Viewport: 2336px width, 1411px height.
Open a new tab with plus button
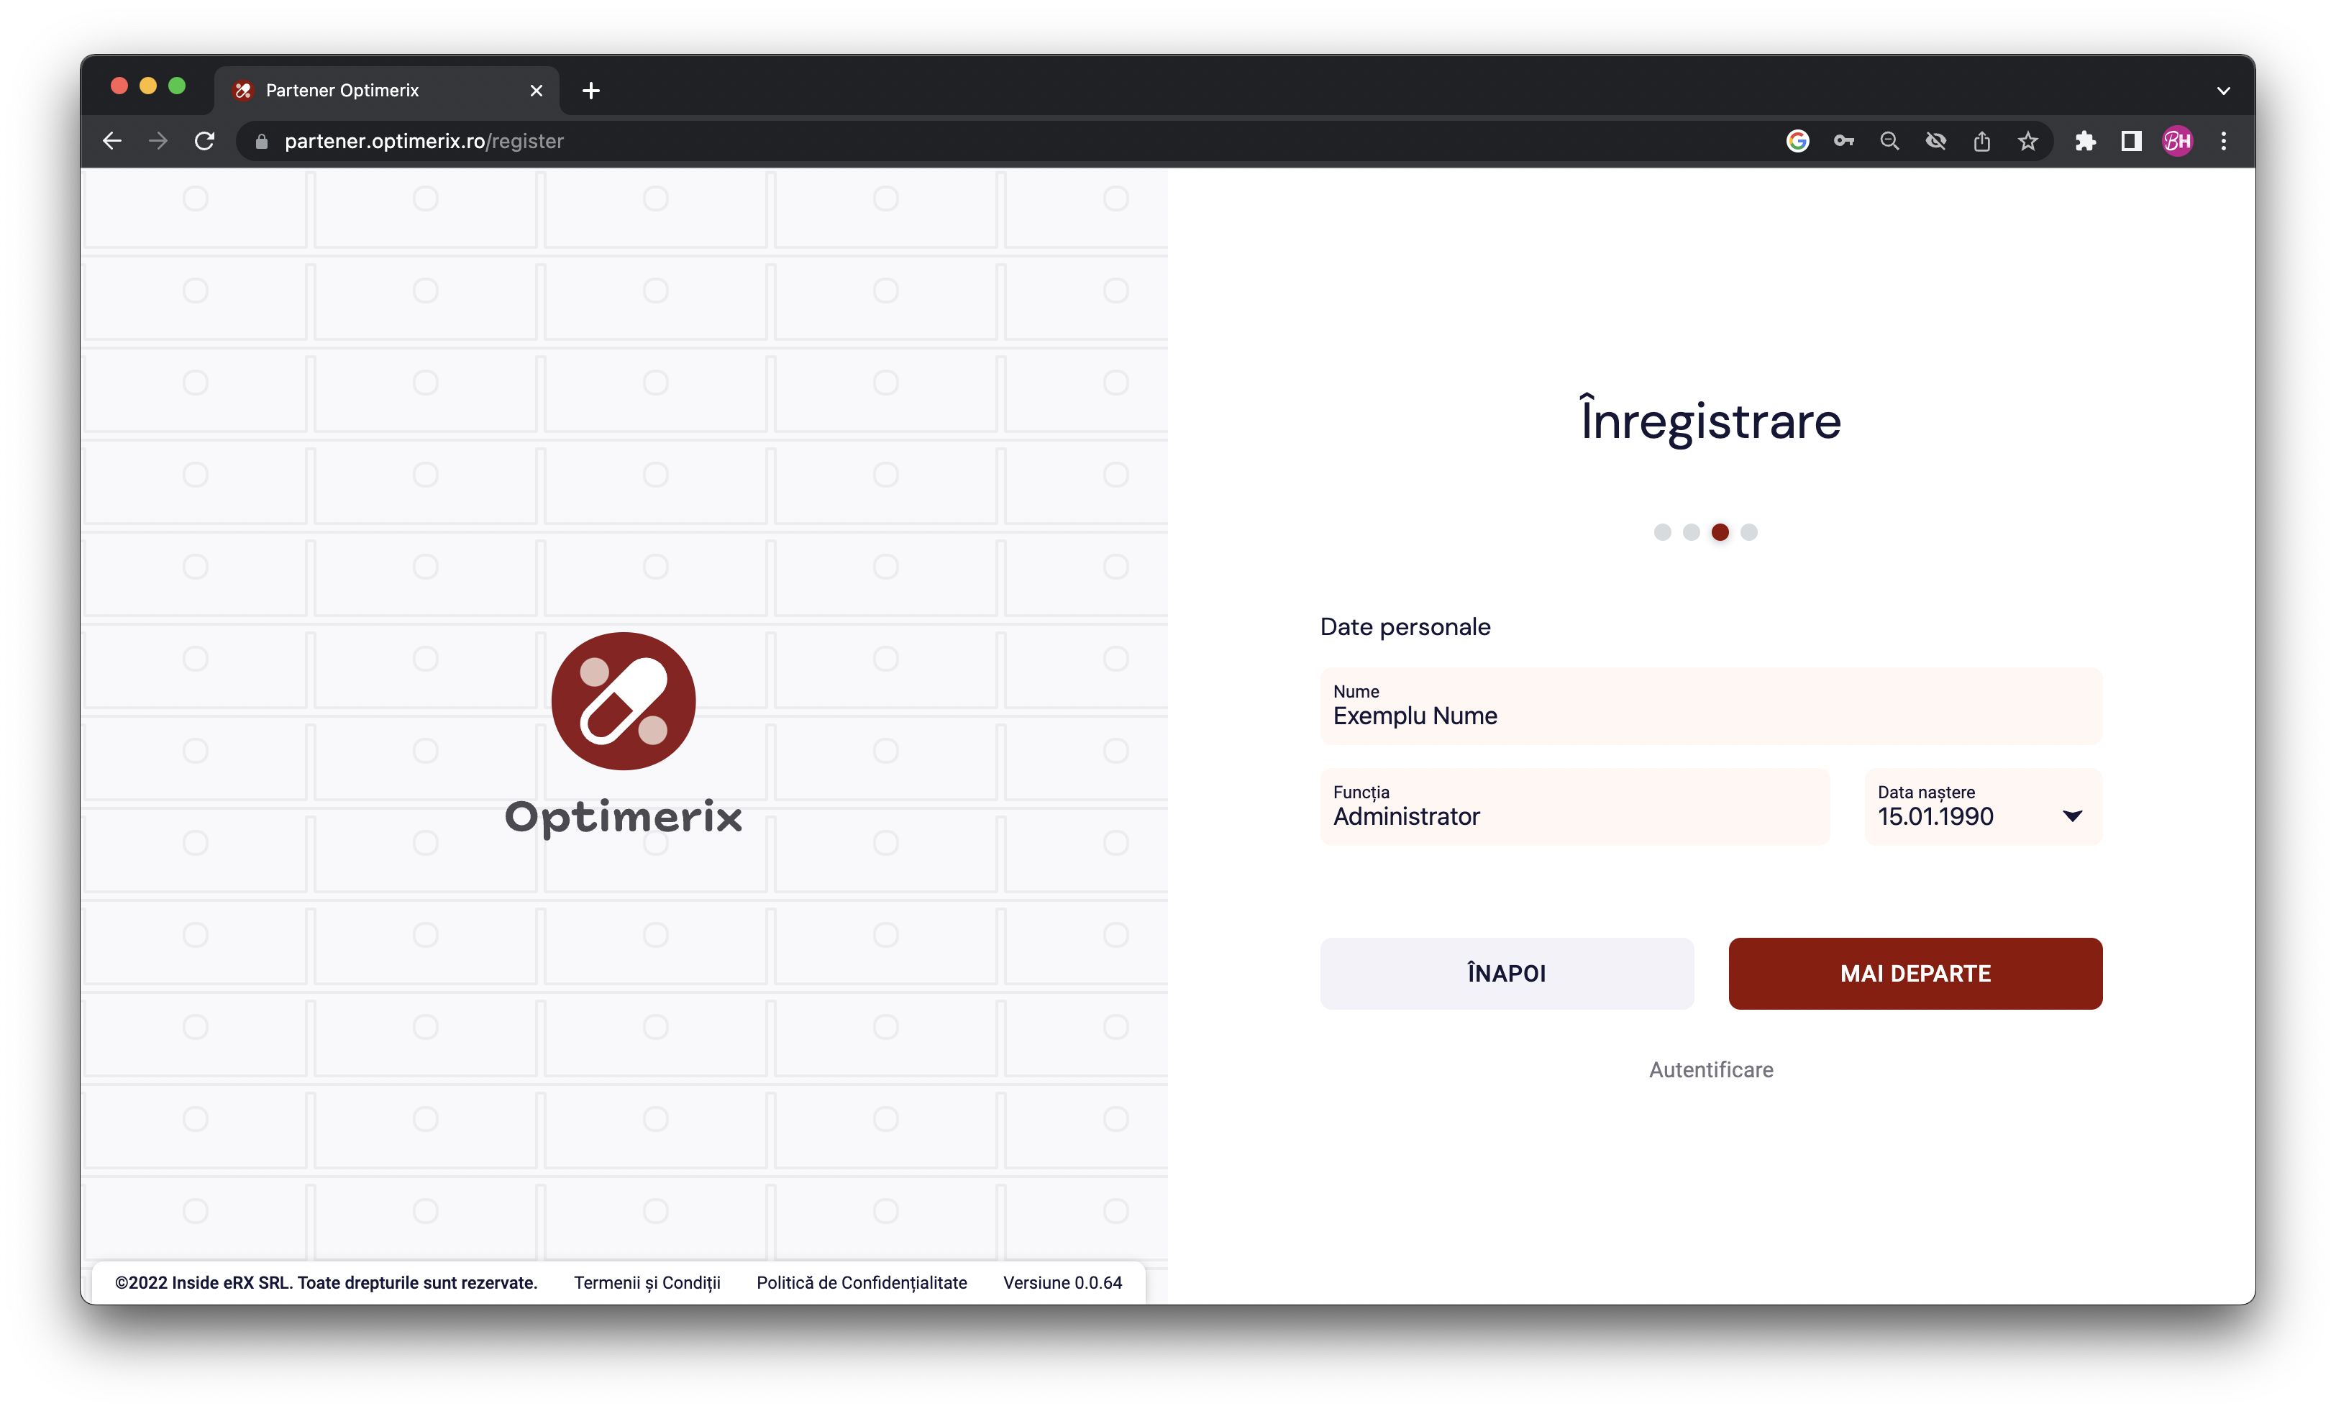(590, 90)
